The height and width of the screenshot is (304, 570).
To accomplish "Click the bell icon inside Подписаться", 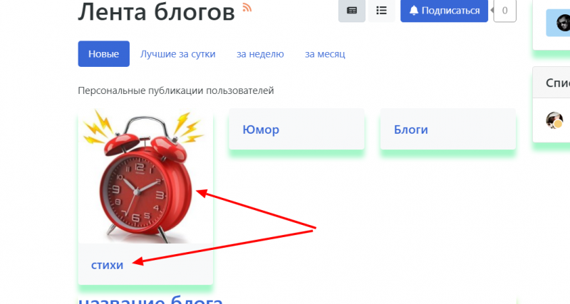I will (414, 11).
